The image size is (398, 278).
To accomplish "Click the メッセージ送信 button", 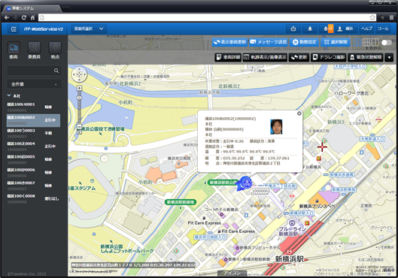I will click(x=269, y=42).
